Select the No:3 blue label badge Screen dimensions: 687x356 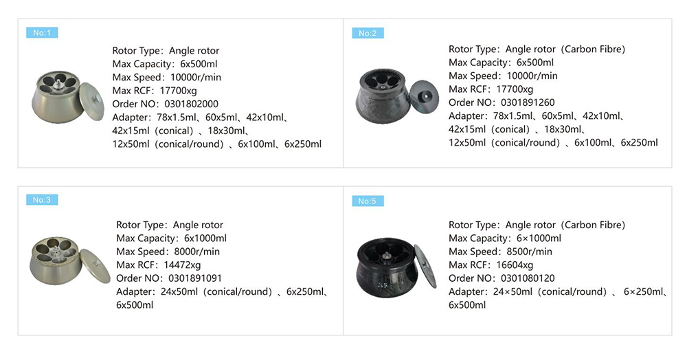coord(41,200)
